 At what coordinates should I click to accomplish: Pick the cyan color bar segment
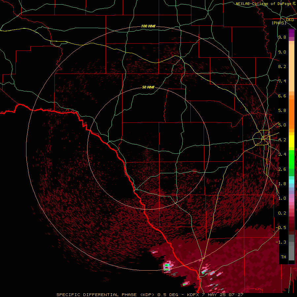(291, 181)
